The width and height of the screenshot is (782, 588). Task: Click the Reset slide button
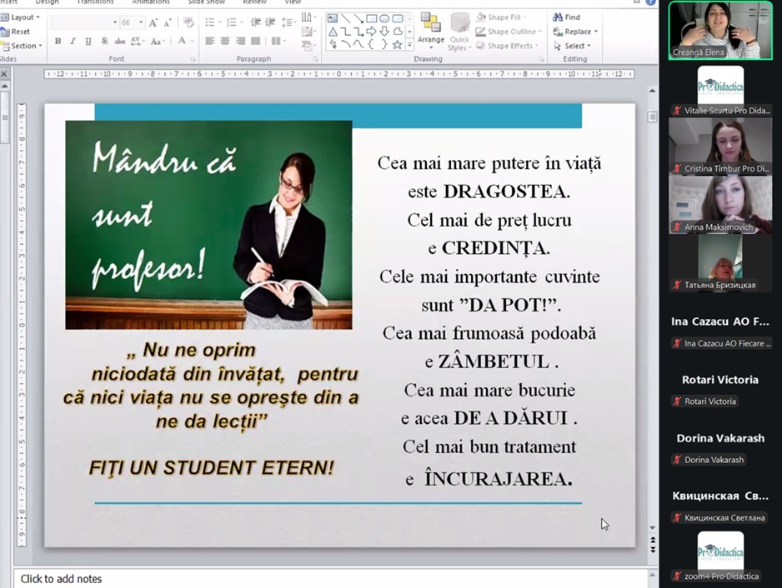click(x=20, y=32)
